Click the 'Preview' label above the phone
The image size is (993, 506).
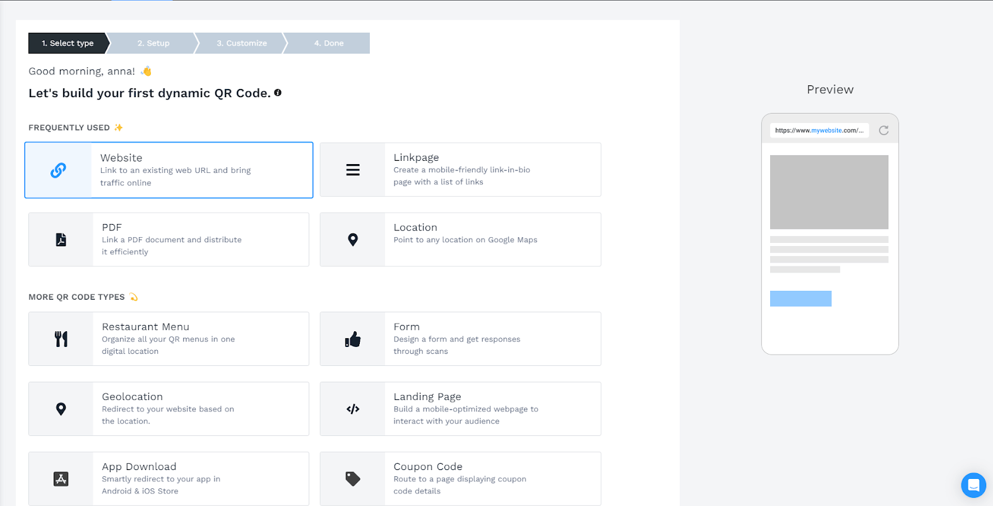tap(830, 90)
